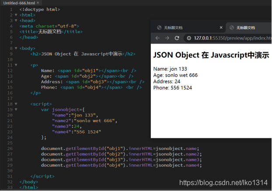The image size is (272, 191).
Task: Click line number 25 in the gutter
Action: click(10, 143)
